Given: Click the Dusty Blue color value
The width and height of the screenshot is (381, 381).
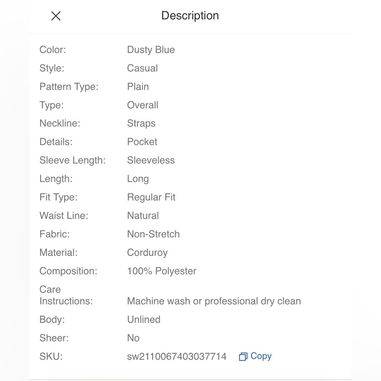Looking at the screenshot, I should (151, 50).
